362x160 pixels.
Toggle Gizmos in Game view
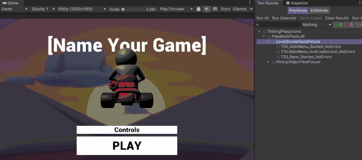click(240, 9)
